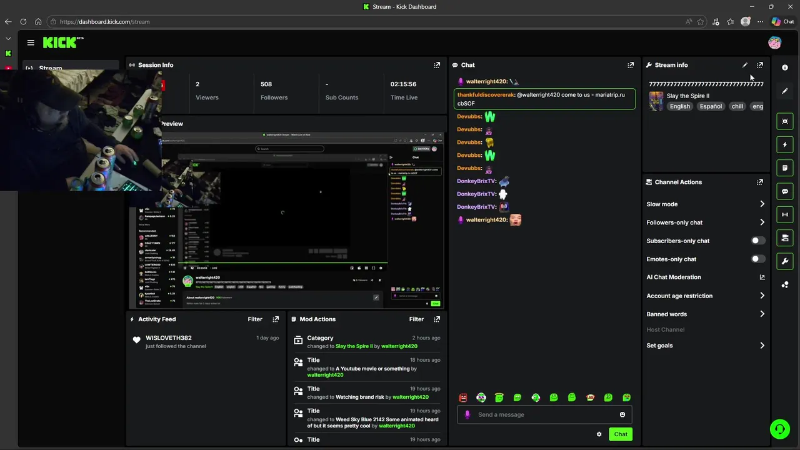
Task: Open the hamburger menu beside Kick logo
Action: click(x=31, y=42)
